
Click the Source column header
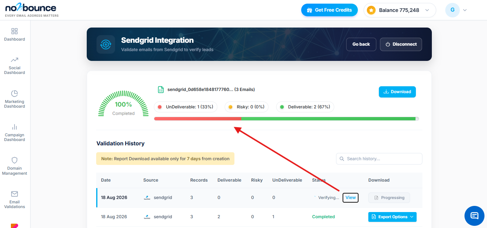click(x=151, y=180)
